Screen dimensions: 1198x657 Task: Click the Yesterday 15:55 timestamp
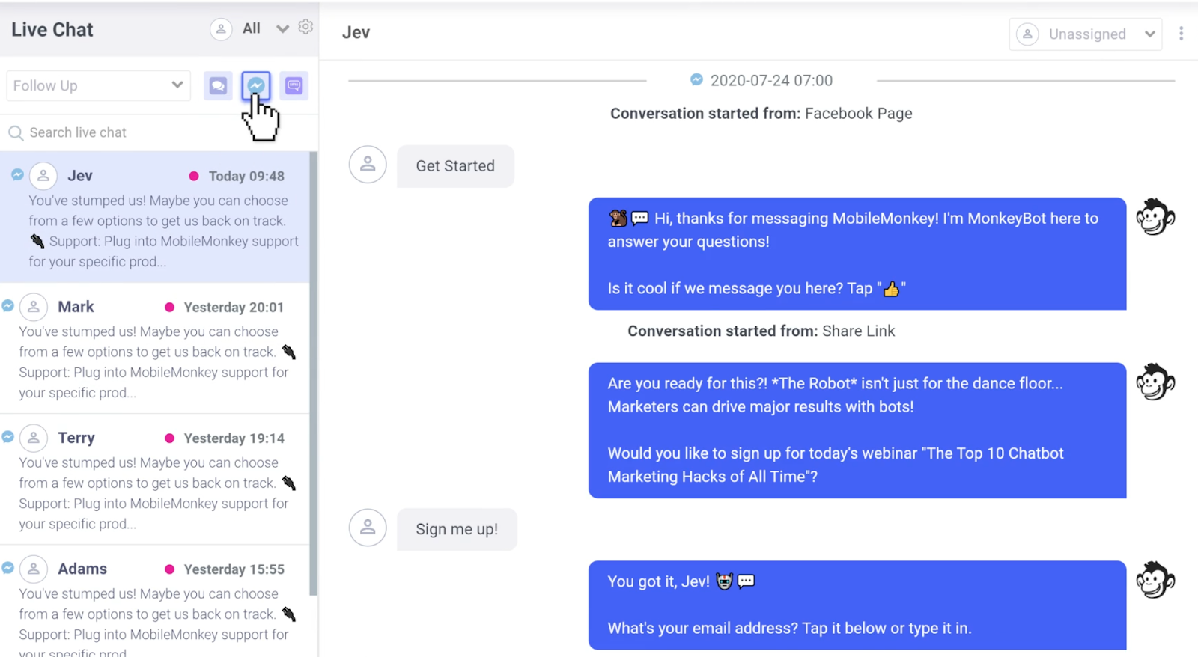[234, 569]
